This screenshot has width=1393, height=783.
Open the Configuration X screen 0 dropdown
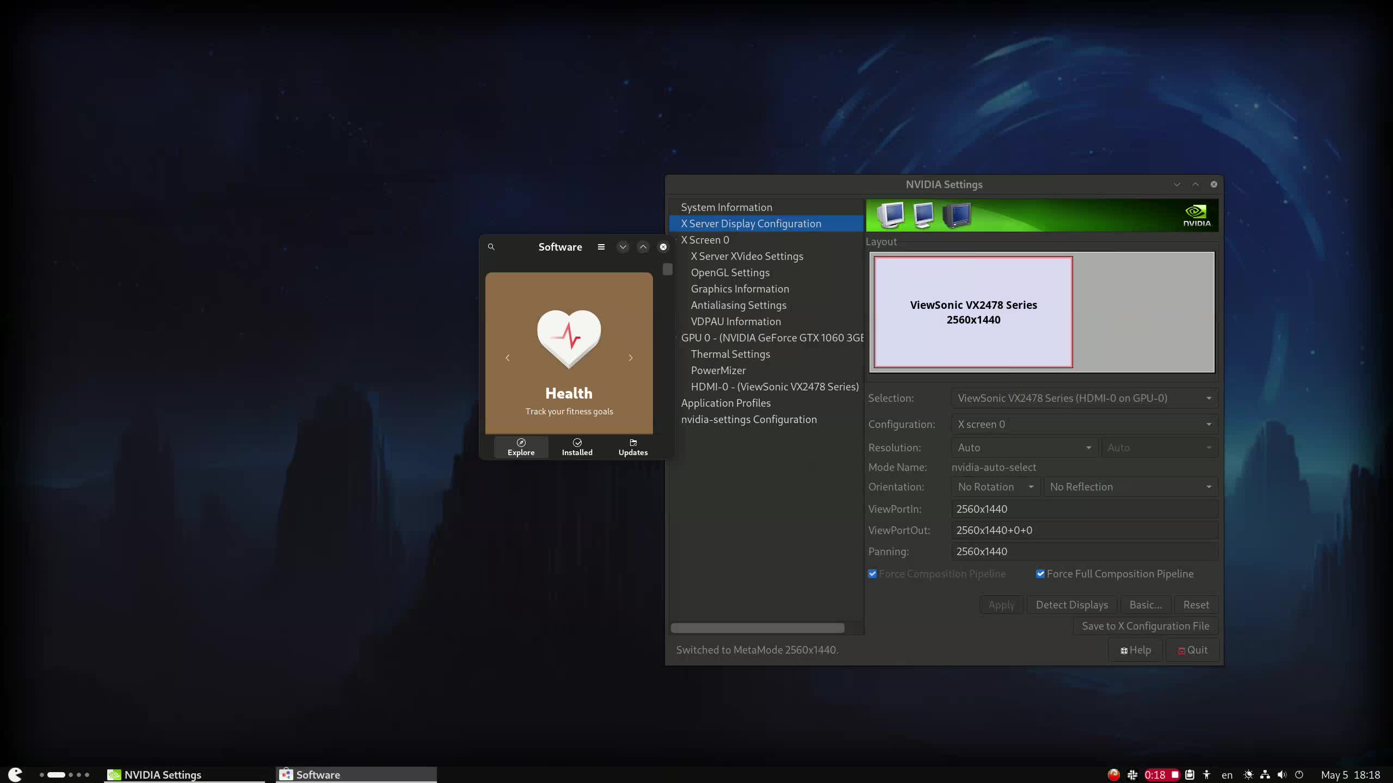1084,424
